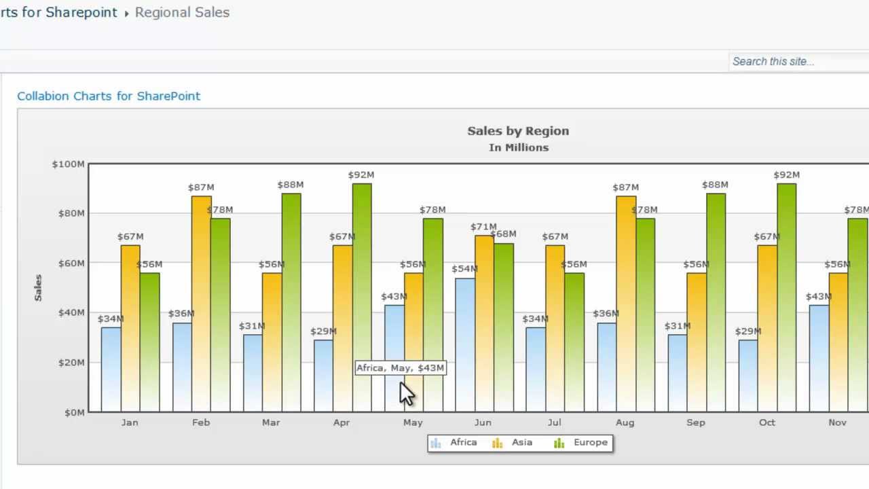Click the Africa Feb $36M bar
This screenshot has width=869, height=489.
click(182, 367)
